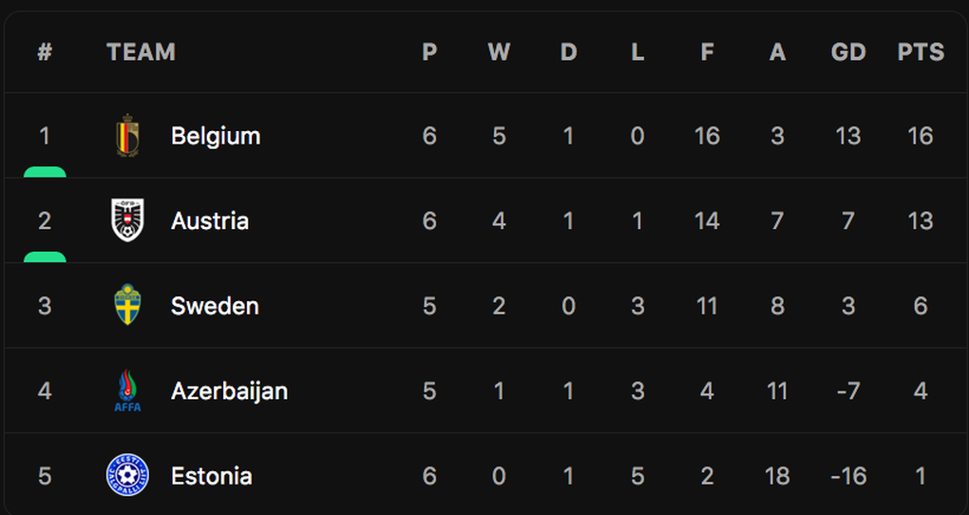Sort by the GD column header

pyautogui.click(x=848, y=52)
